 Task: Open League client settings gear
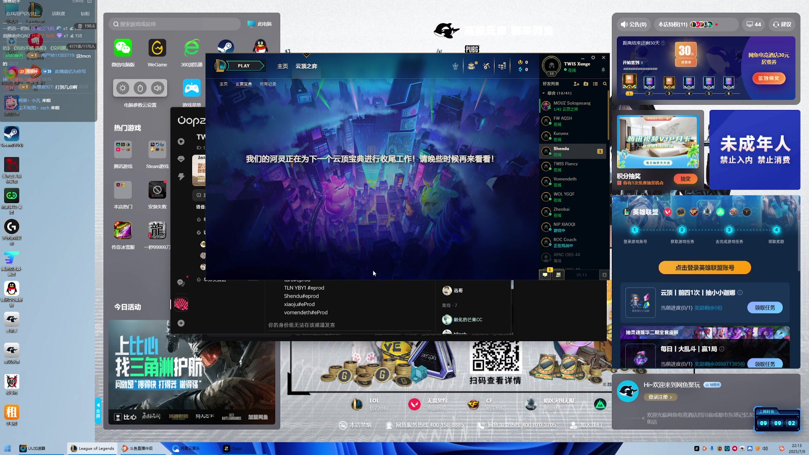(x=593, y=58)
